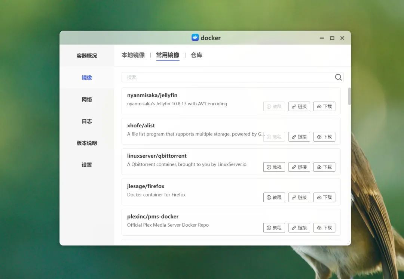Image resolution: width=404 pixels, height=279 pixels.
Task: Click the "A file list program" description
Action: (x=196, y=134)
